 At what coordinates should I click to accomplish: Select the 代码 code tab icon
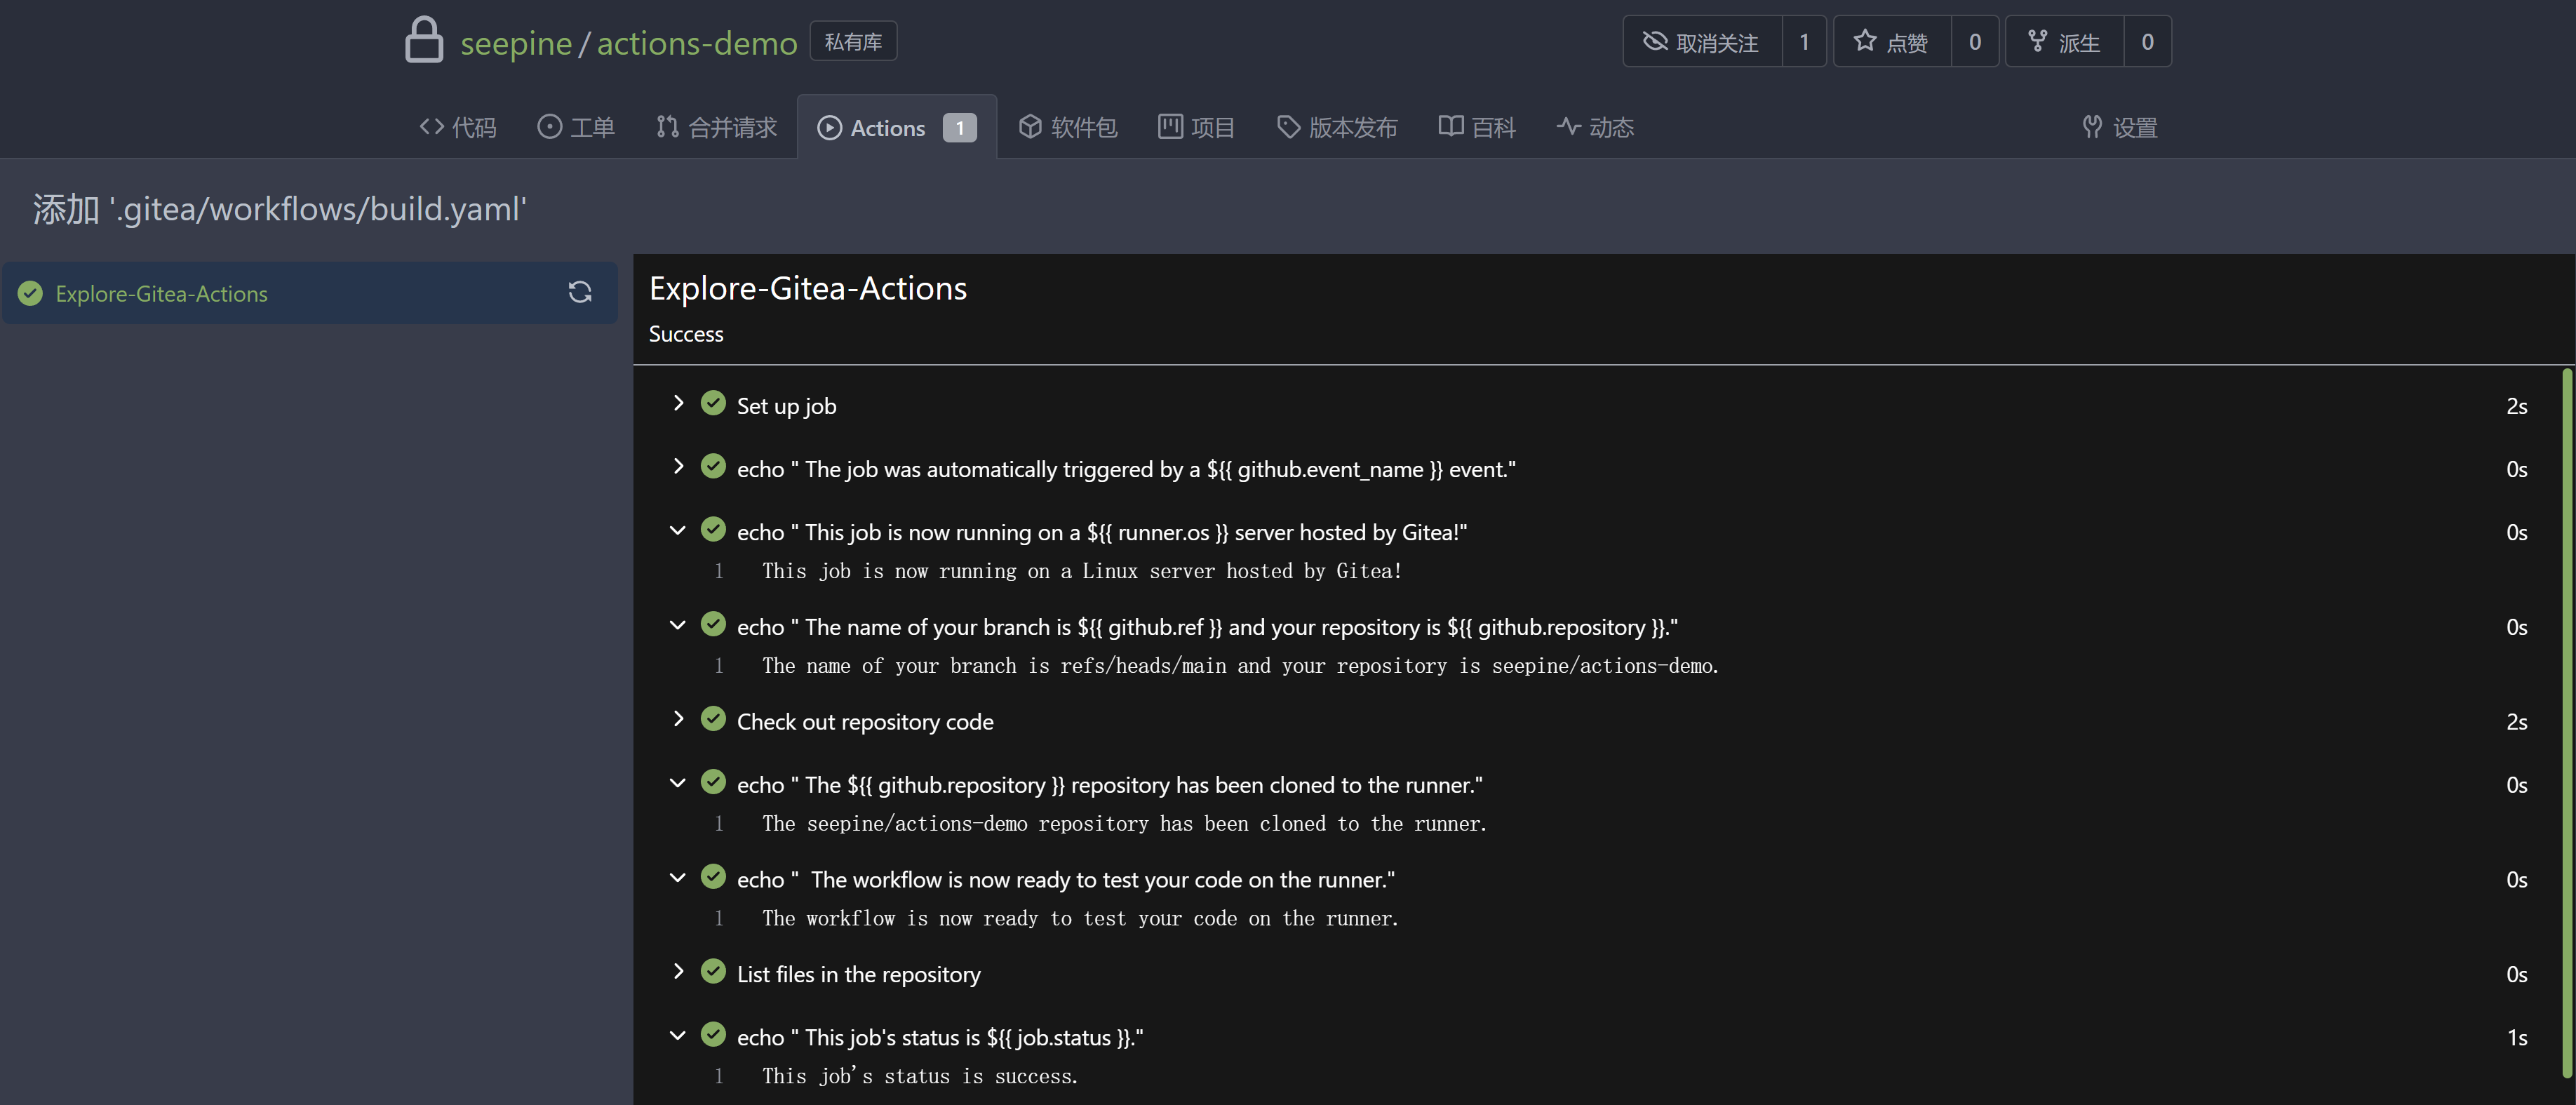tap(433, 126)
